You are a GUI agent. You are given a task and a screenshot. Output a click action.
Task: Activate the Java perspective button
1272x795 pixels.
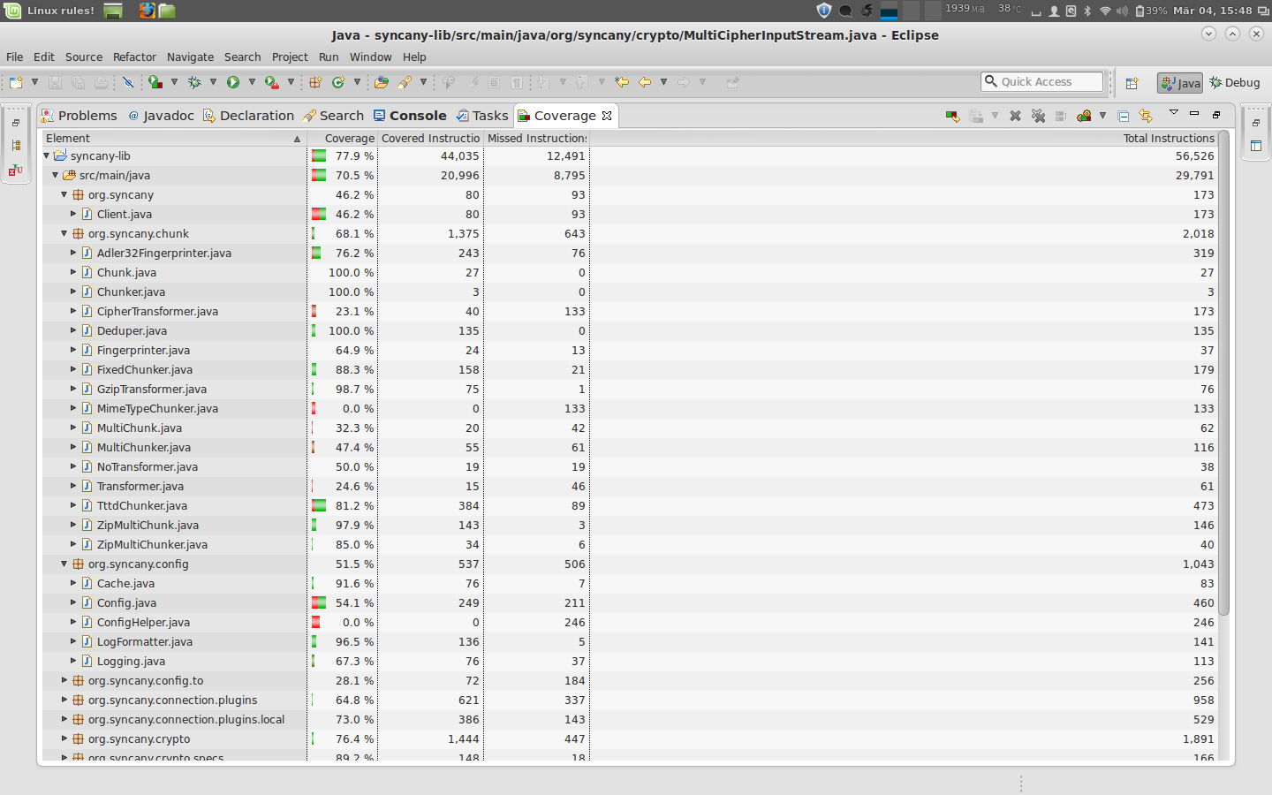1180,83
